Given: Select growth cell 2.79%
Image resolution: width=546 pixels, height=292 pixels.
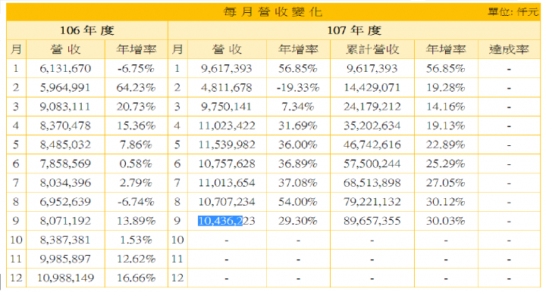Looking at the screenshot, I should coord(136,183).
